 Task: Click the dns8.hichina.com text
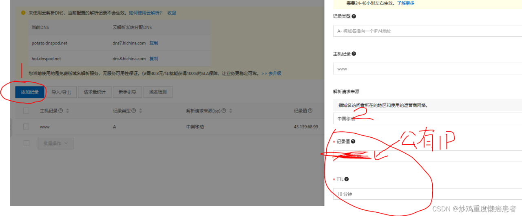tap(129, 59)
